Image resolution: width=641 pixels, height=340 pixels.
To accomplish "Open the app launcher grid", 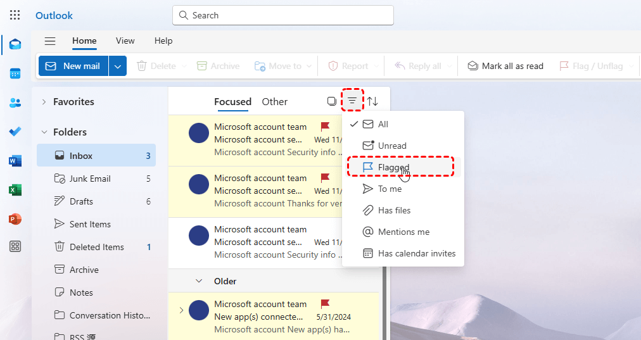I will pos(15,15).
